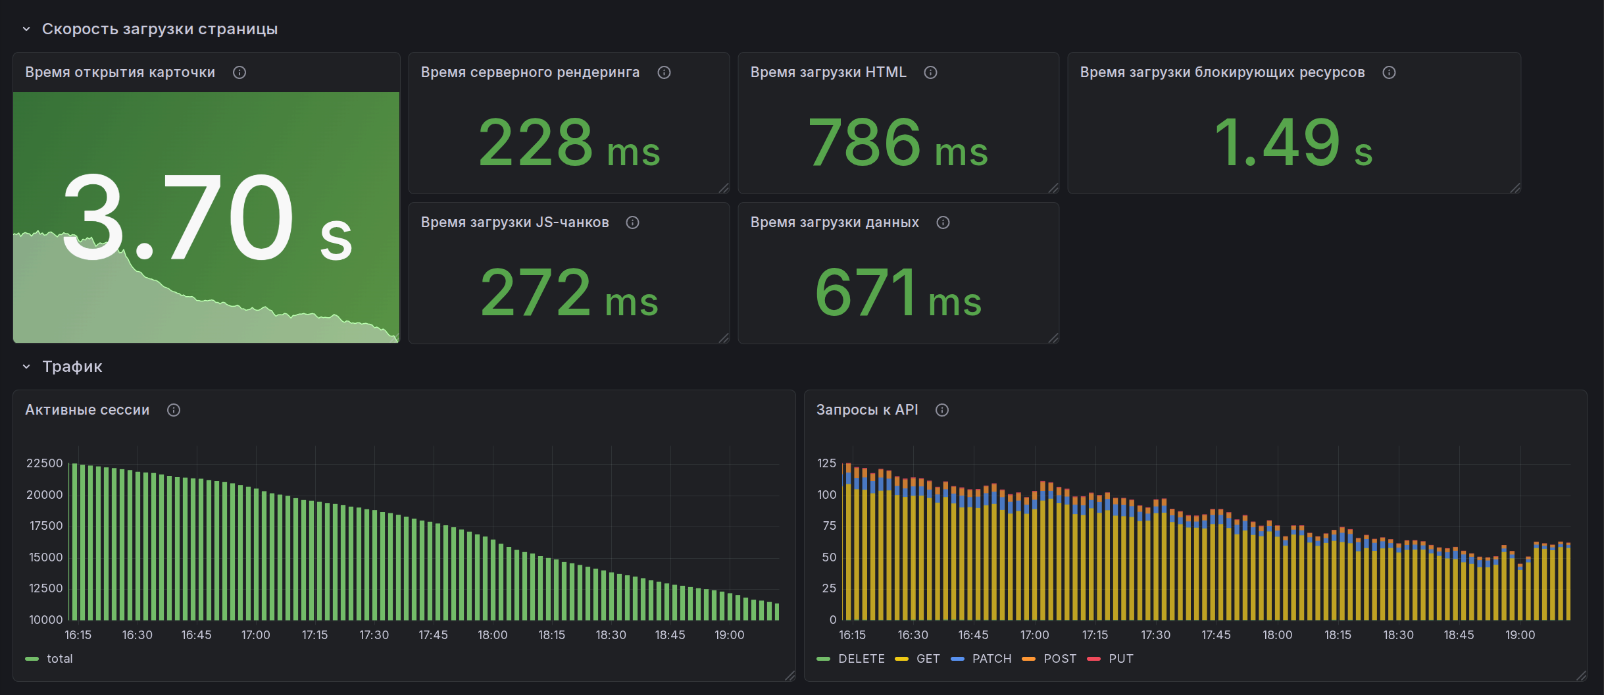
Task: Show description icon for Время загрузки данных
Action: click(x=943, y=222)
